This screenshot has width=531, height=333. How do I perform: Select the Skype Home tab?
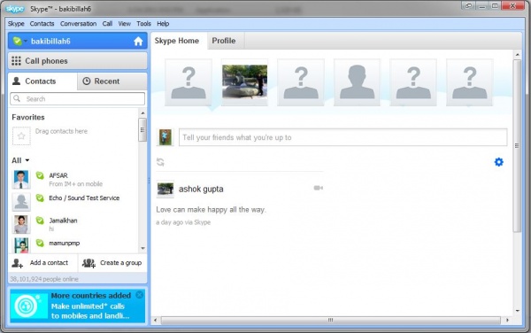click(x=179, y=41)
